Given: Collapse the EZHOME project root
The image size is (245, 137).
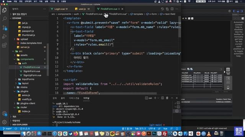Looking at the screenshot, I should [x=17, y=18].
